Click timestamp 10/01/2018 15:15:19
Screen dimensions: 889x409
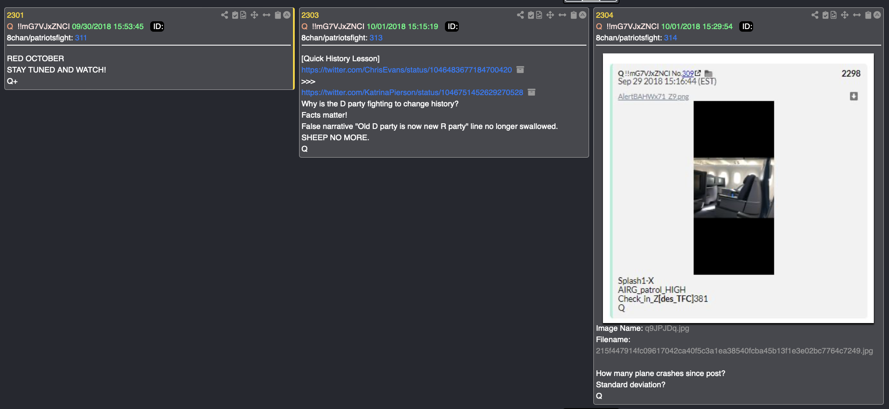pos(402,26)
